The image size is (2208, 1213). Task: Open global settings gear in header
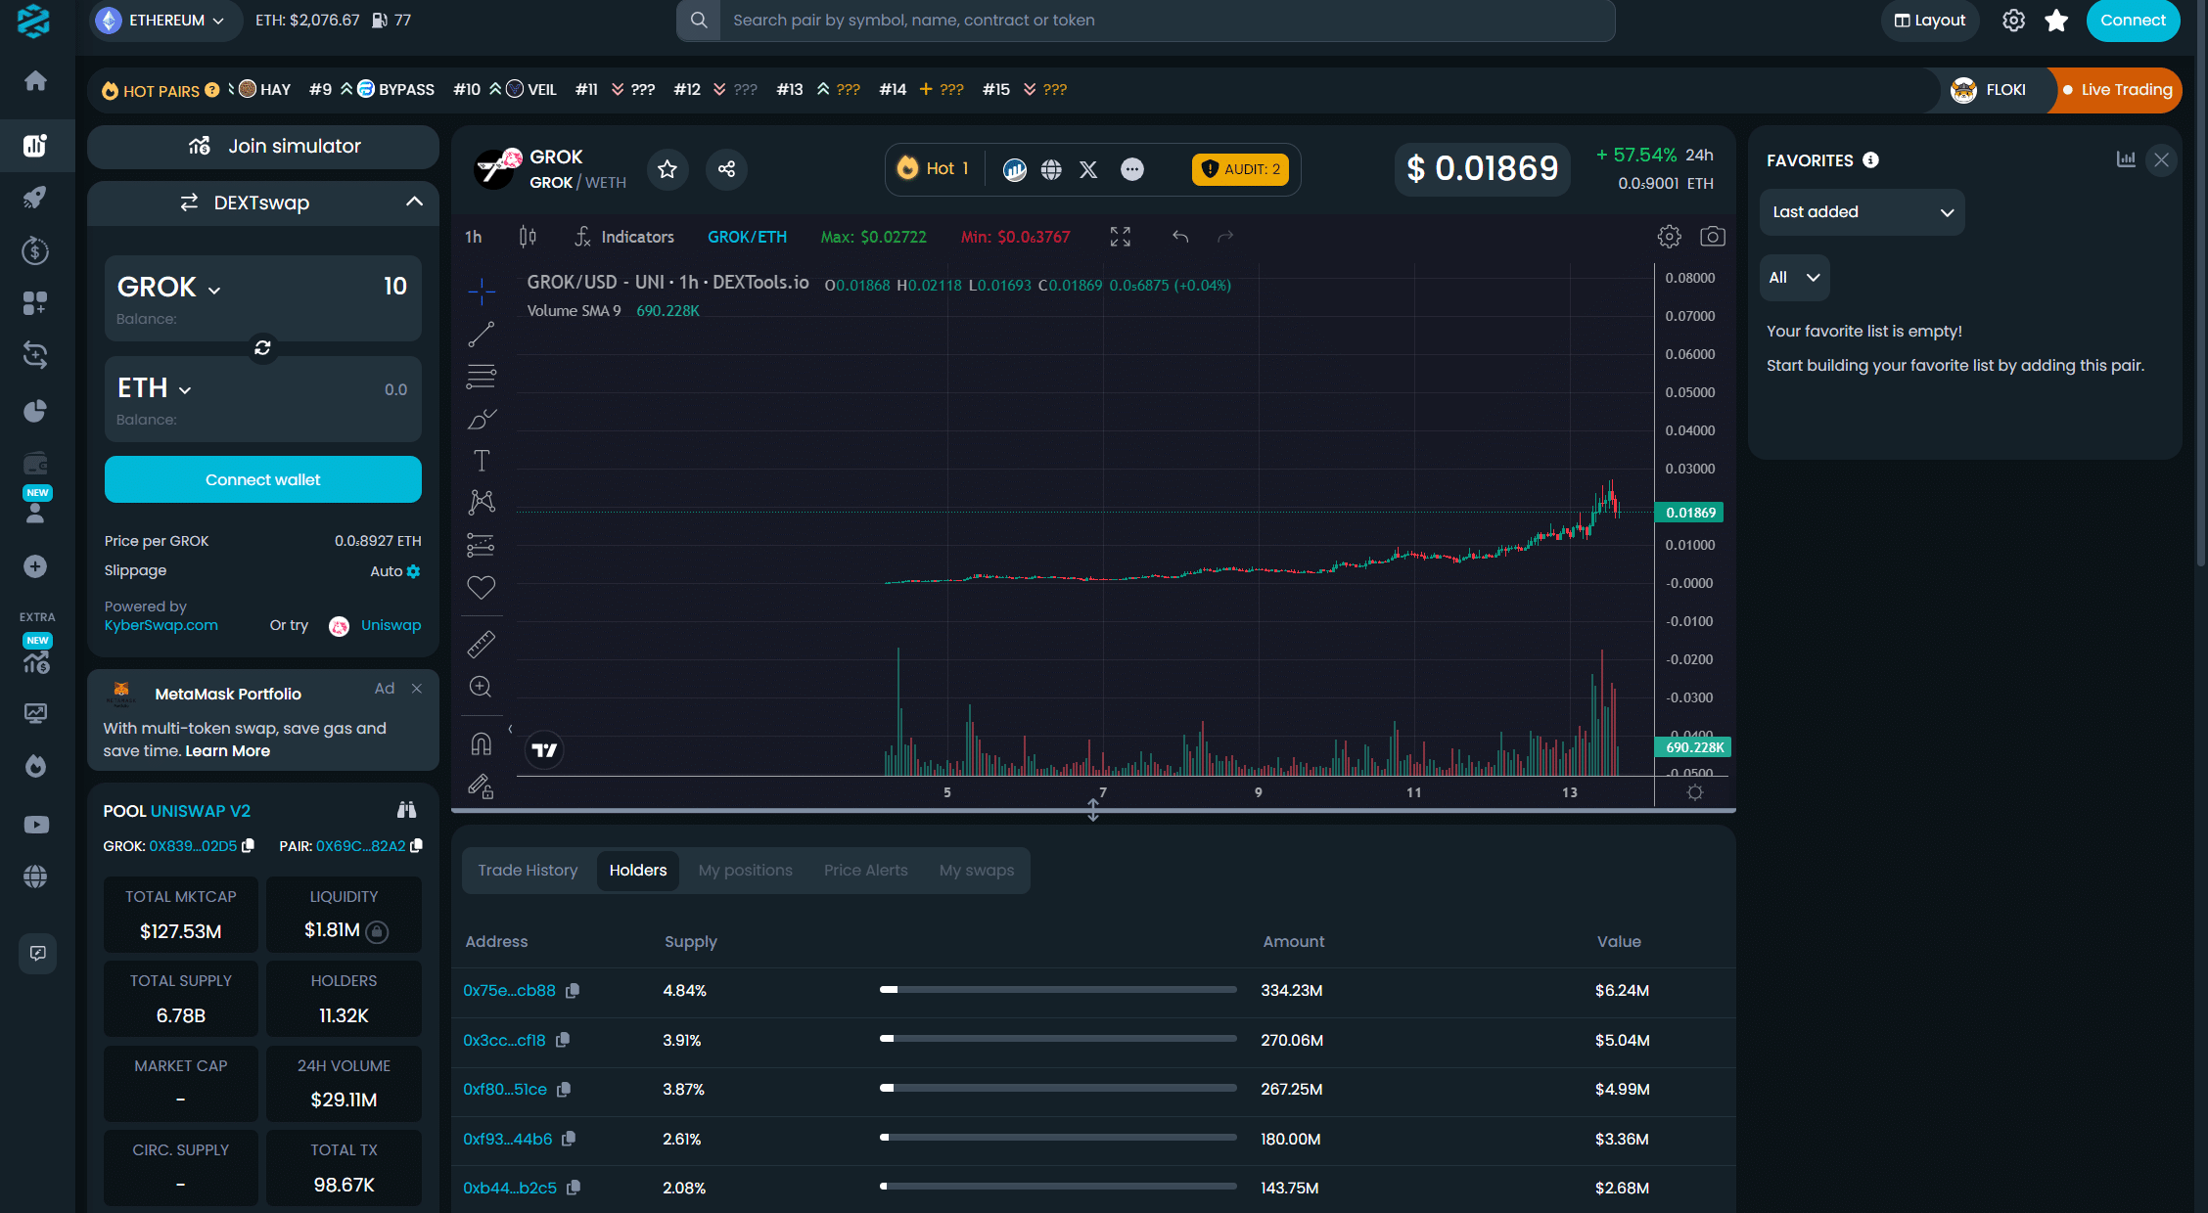[2013, 21]
